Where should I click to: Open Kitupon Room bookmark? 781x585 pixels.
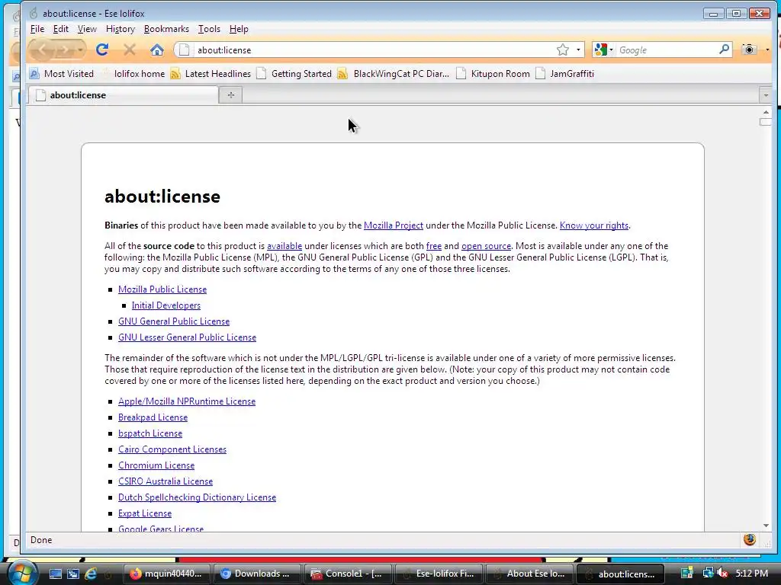tap(493, 74)
